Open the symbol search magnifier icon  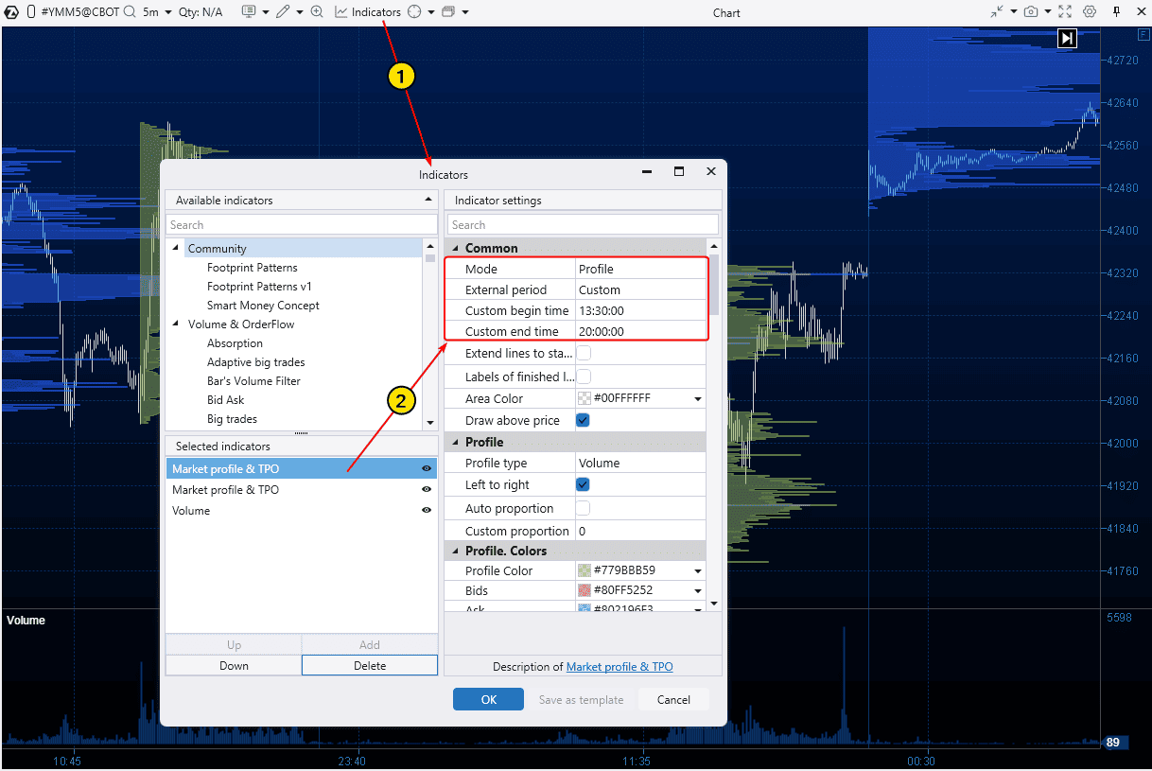click(130, 12)
